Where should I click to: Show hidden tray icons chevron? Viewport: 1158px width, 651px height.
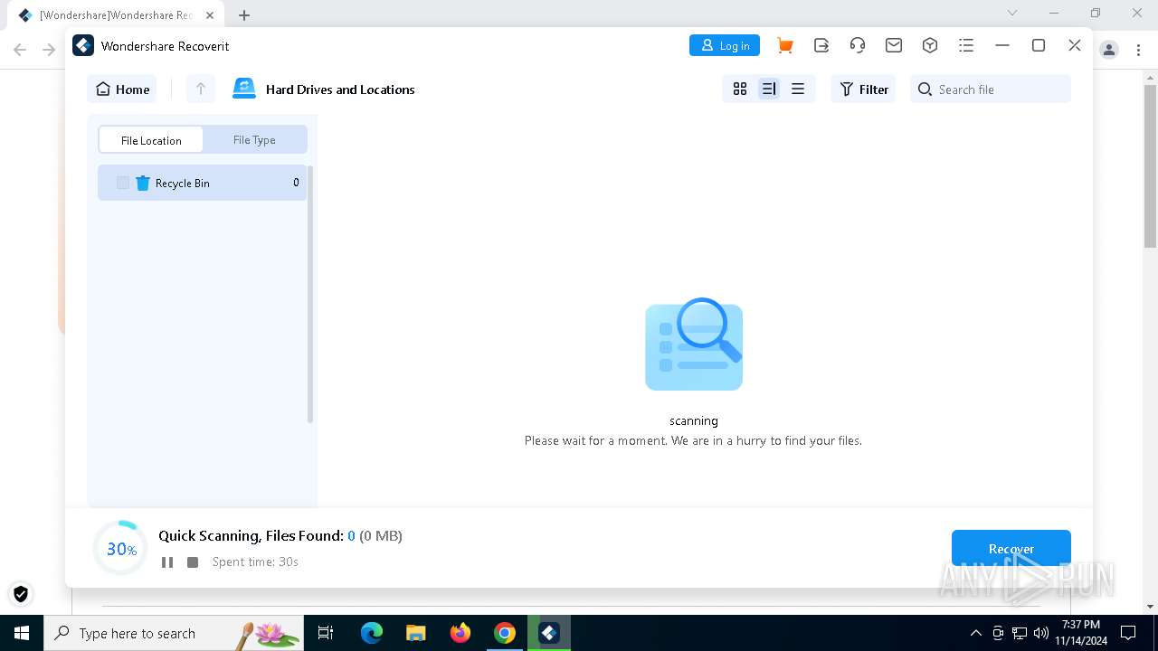pyautogui.click(x=975, y=633)
